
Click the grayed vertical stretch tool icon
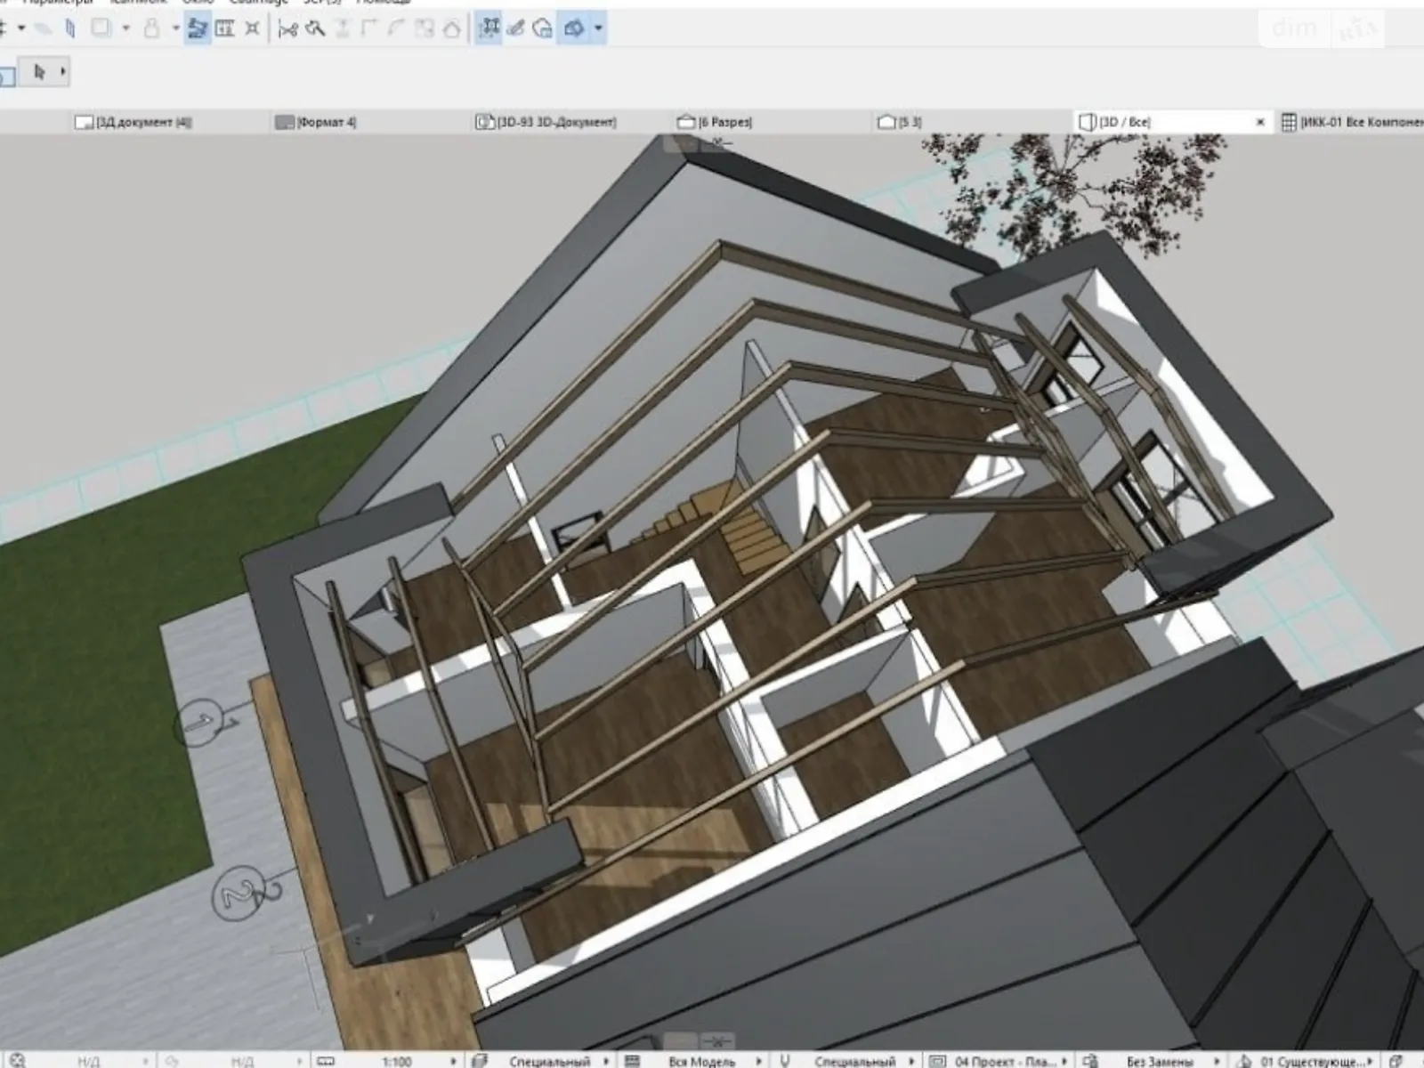tap(343, 29)
